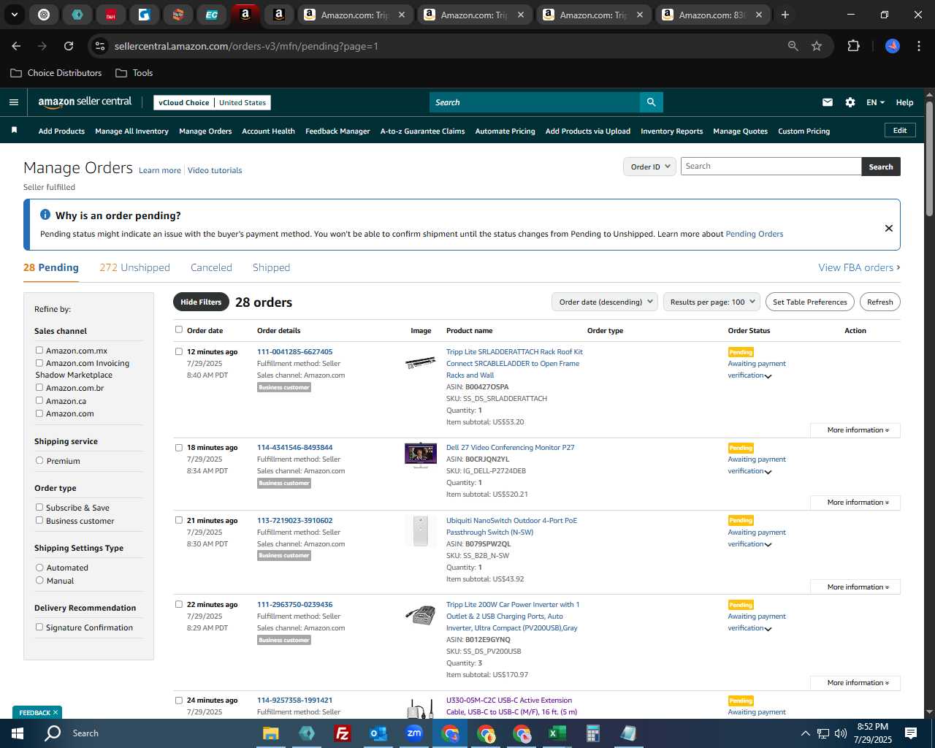
Task: Open the Order ID search type dropdown
Action: tap(649, 167)
